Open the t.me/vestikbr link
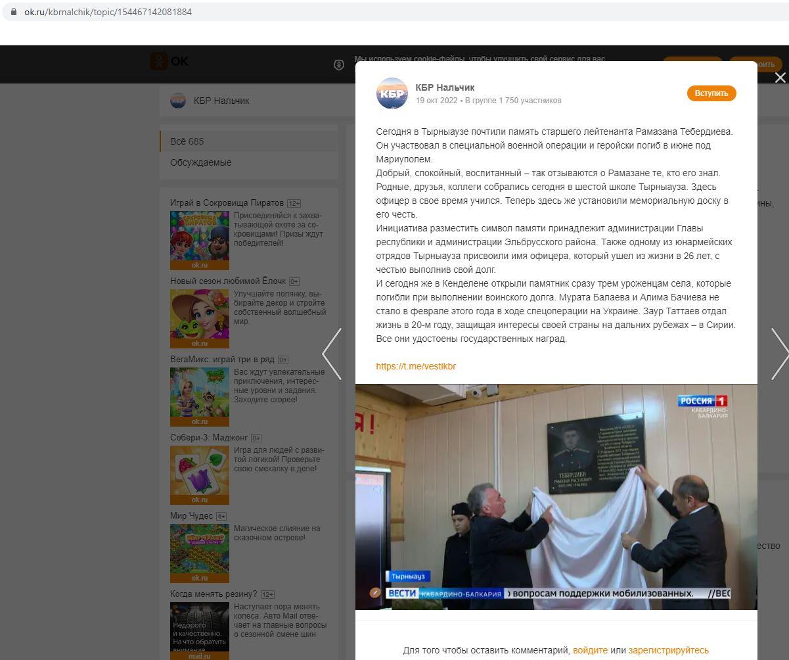789x660 pixels. 416,366
